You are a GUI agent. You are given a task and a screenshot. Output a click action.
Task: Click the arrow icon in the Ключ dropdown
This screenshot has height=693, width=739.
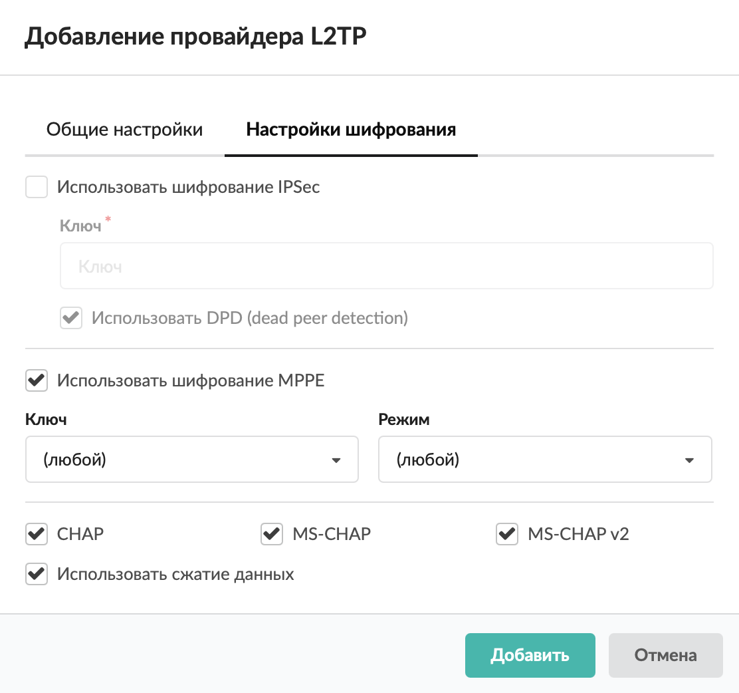click(x=336, y=460)
